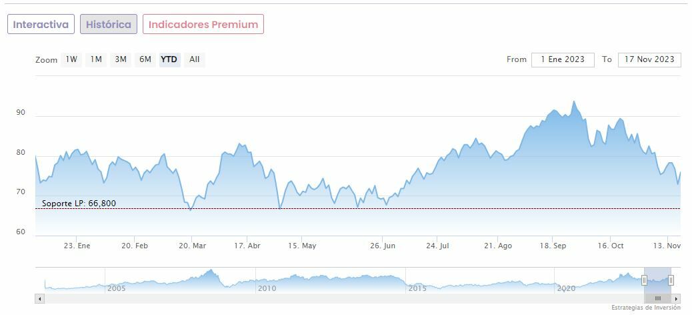
Task: Click the From date field
Action: coord(563,59)
